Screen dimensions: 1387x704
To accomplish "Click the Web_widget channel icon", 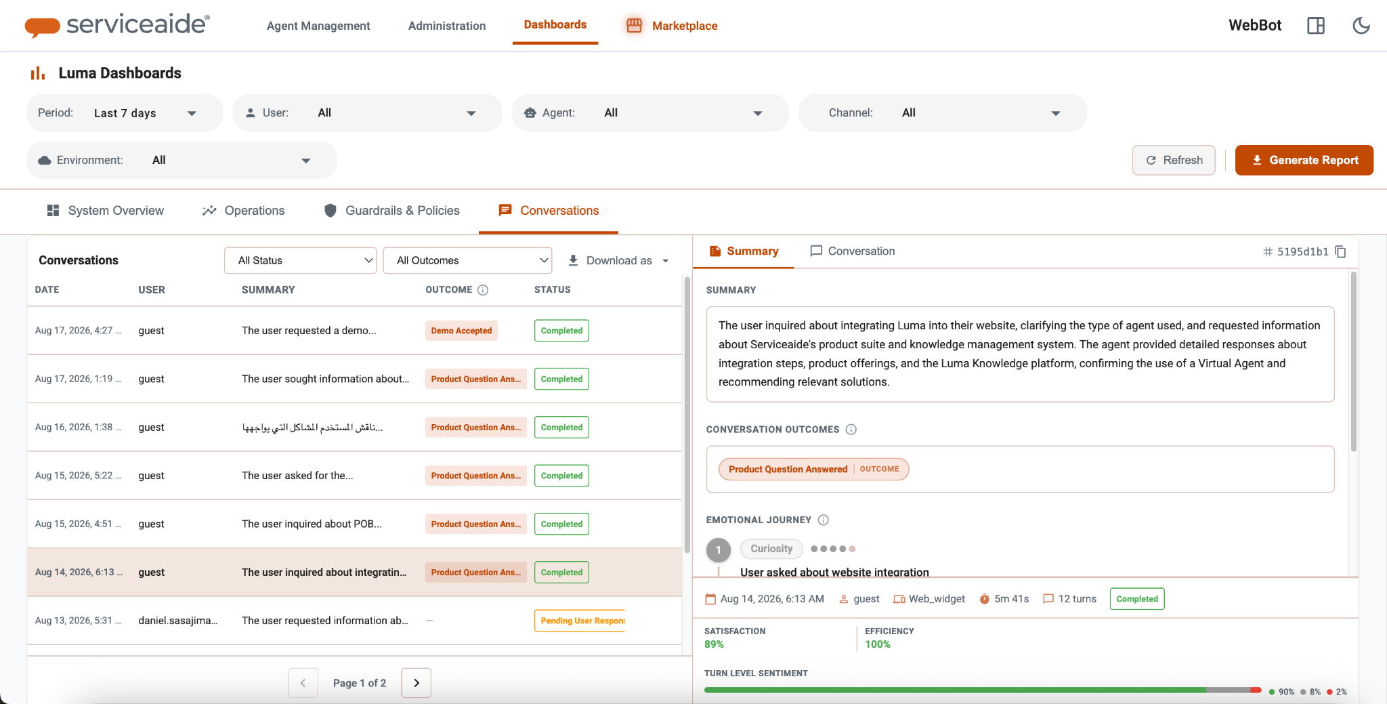I will (x=899, y=599).
